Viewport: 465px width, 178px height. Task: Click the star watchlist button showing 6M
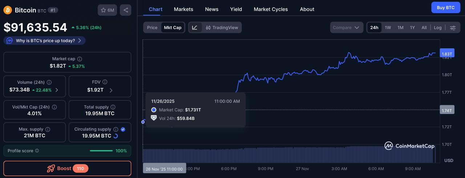click(x=107, y=10)
